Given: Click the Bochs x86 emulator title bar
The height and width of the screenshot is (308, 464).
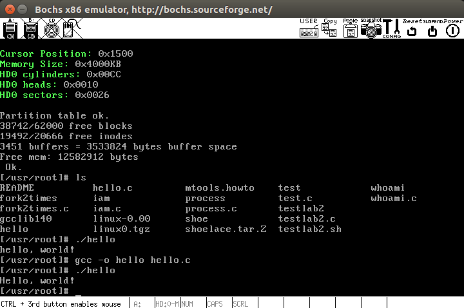Looking at the screenshot, I should 232,10.
